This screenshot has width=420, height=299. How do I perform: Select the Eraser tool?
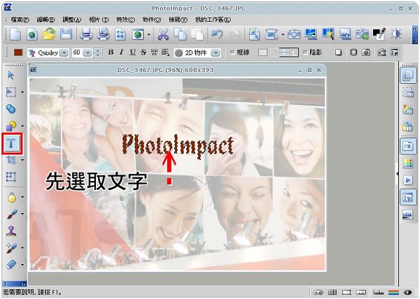point(11,264)
